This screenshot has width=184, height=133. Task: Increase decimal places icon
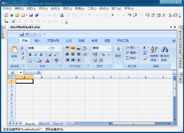tap(95, 60)
